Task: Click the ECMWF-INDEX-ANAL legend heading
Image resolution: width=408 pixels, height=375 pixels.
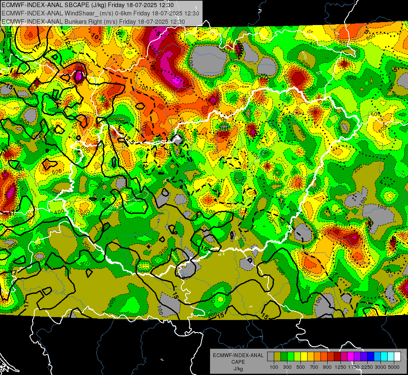Action: [238, 355]
